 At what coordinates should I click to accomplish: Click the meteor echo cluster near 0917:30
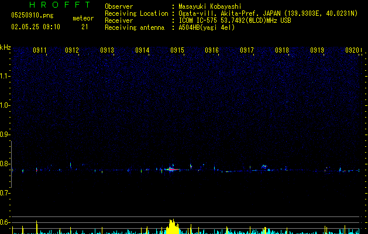pyautogui.click(x=265, y=167)
